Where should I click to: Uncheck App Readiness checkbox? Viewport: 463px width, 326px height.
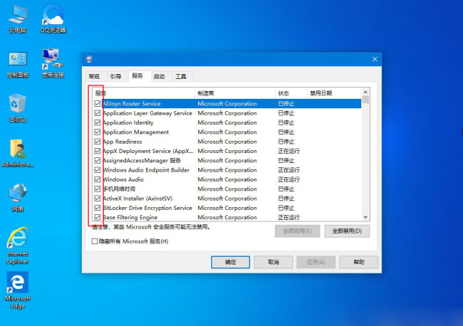(98, 142)
